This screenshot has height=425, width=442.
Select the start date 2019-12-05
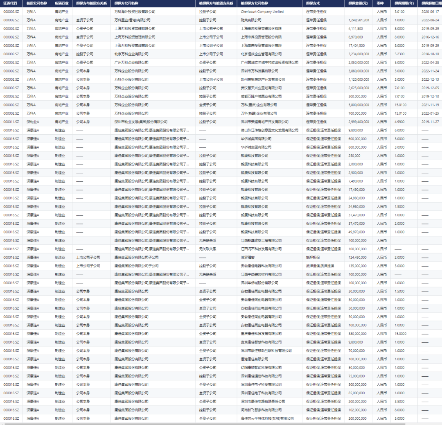[x=430, y=88]
